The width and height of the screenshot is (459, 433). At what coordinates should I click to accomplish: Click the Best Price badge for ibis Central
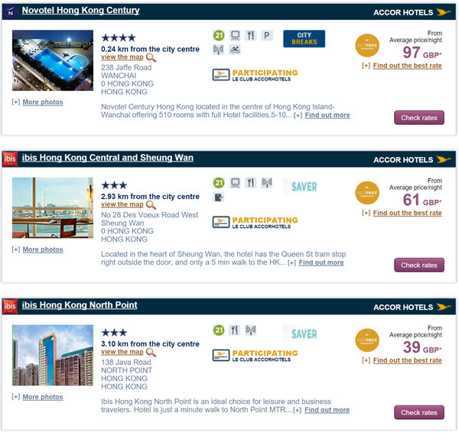tap(367, 193)
